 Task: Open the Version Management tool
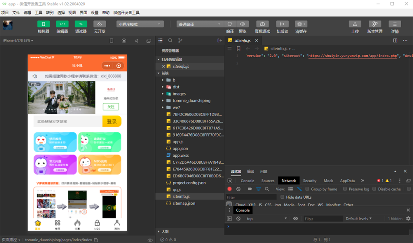coord(375,24)
